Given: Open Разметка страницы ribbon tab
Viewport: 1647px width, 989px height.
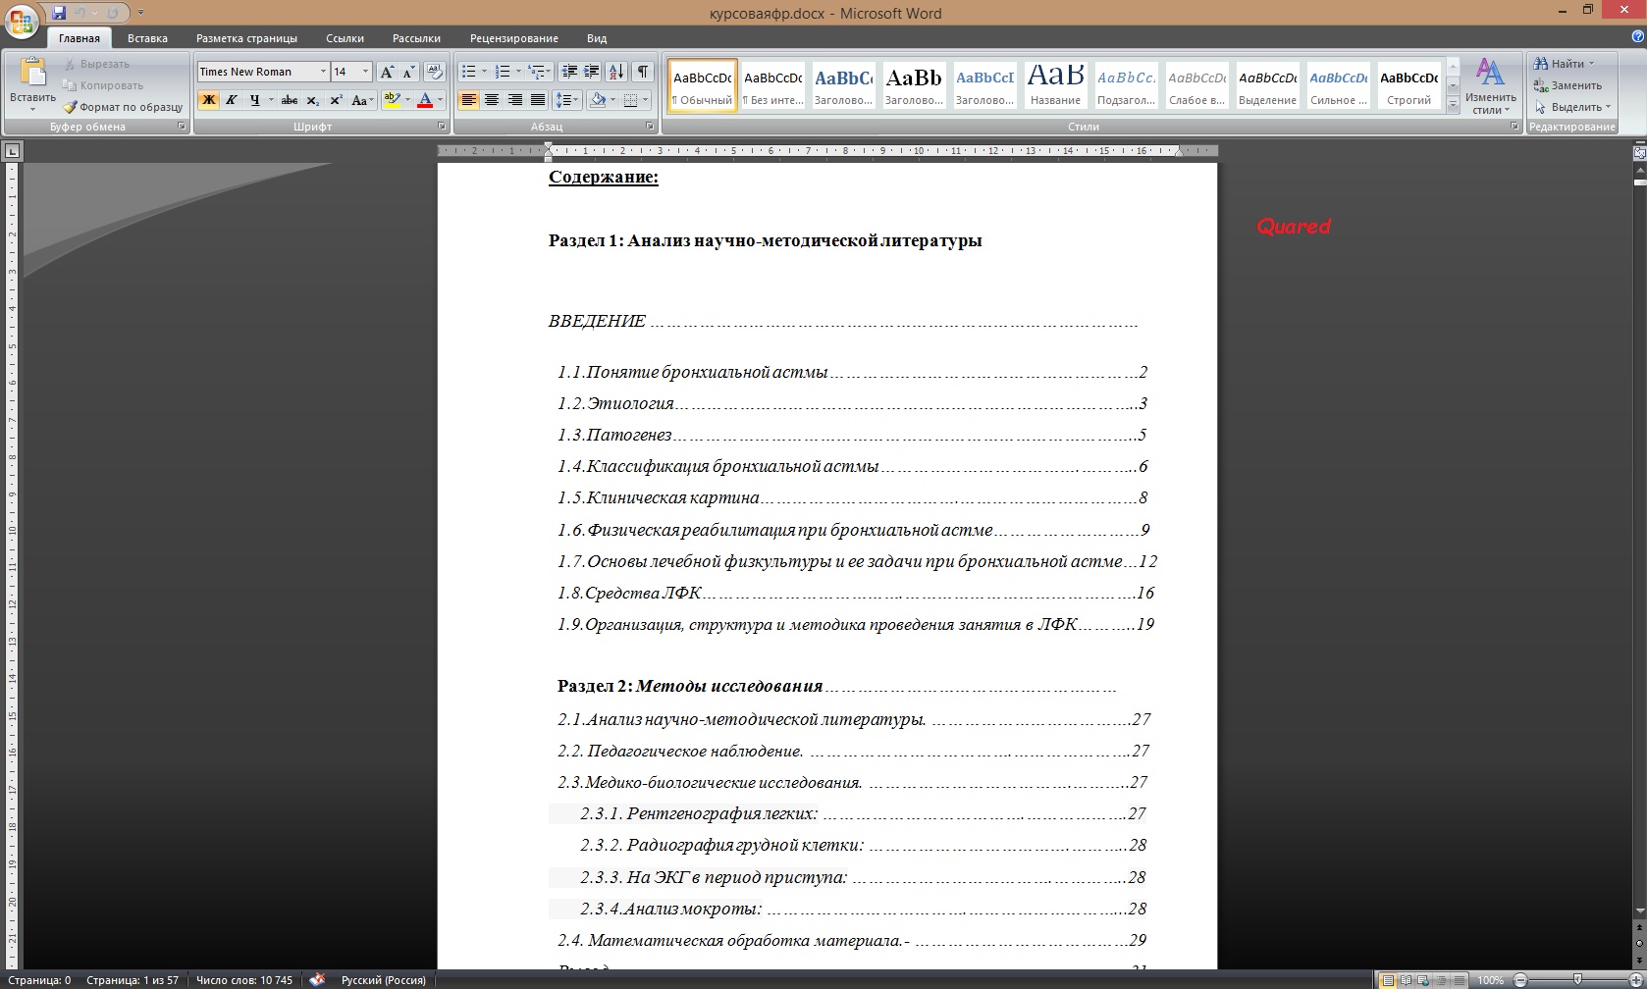Looking at the screenshot, I should point(246,38).
